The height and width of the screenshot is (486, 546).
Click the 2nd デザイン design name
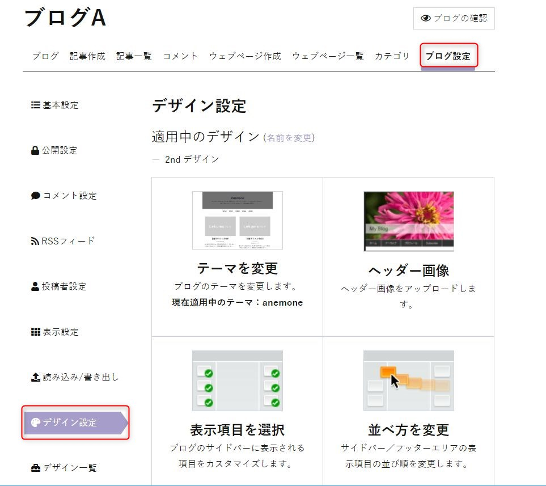tap(192, 159)
